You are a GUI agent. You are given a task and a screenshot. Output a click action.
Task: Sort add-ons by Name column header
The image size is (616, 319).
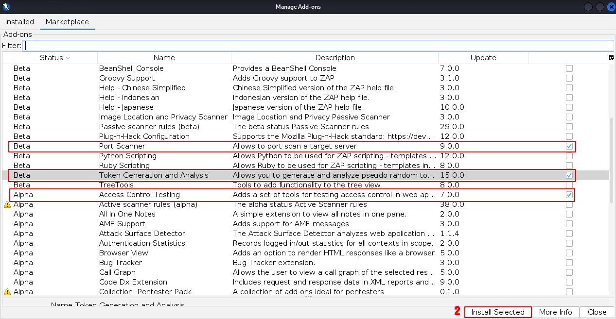click(164, 58)
